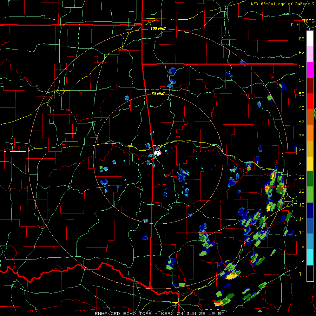Select the 30 legend value
The height and width of the screenshot is (316, 316).
tap(302, 163)
